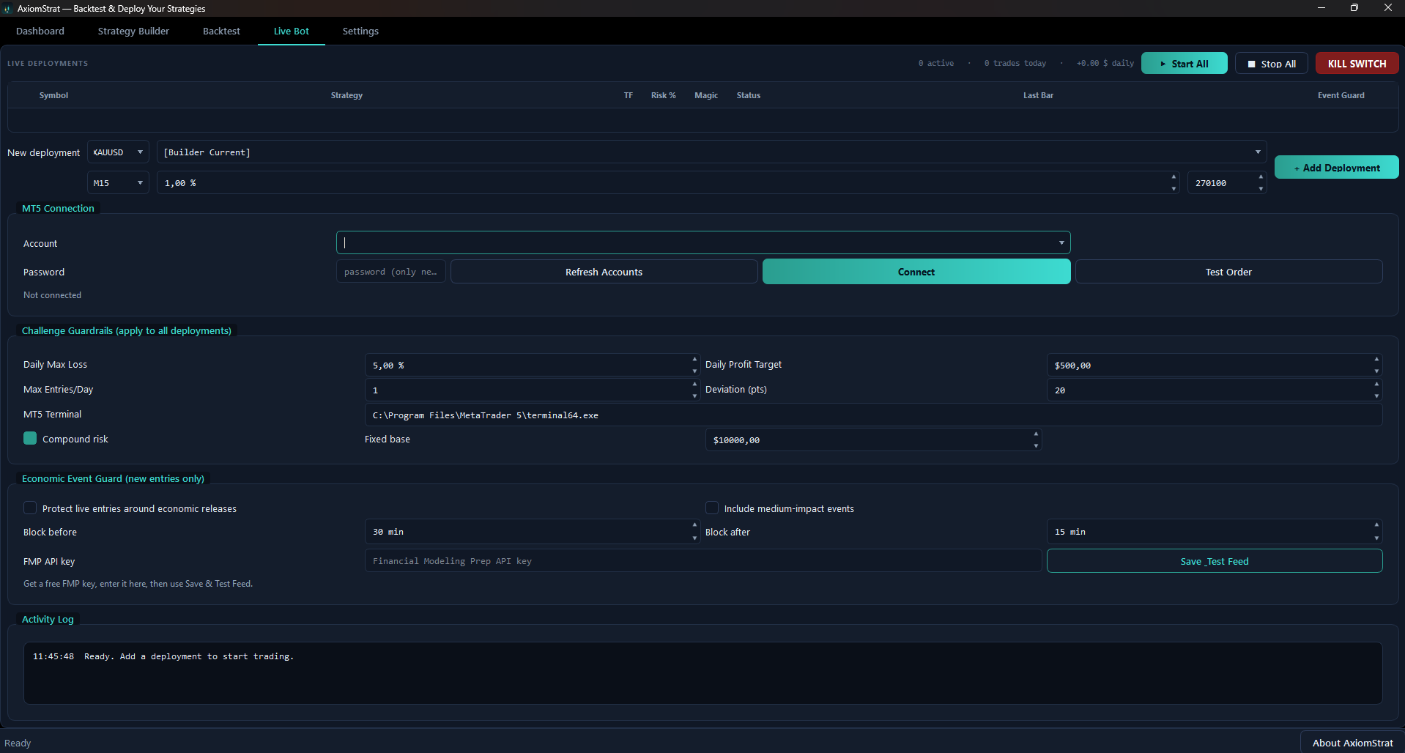
Task: Increase the magic number 270100
Action: (1261, 177)
